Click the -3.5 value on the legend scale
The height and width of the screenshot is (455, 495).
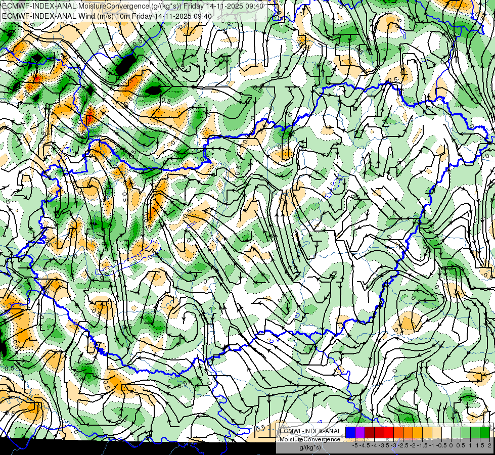[384, 445]
